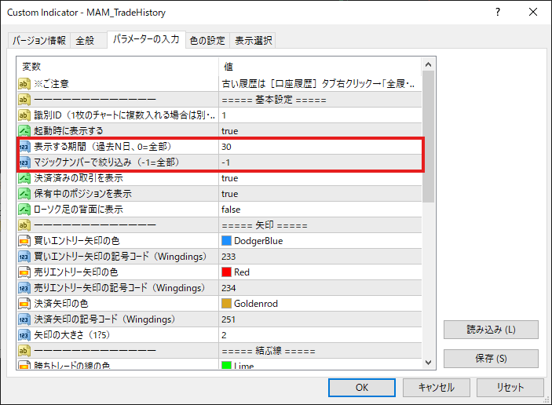Click the キャンセル button
Viewport: 552px width, 405px height.
(436, 388)
